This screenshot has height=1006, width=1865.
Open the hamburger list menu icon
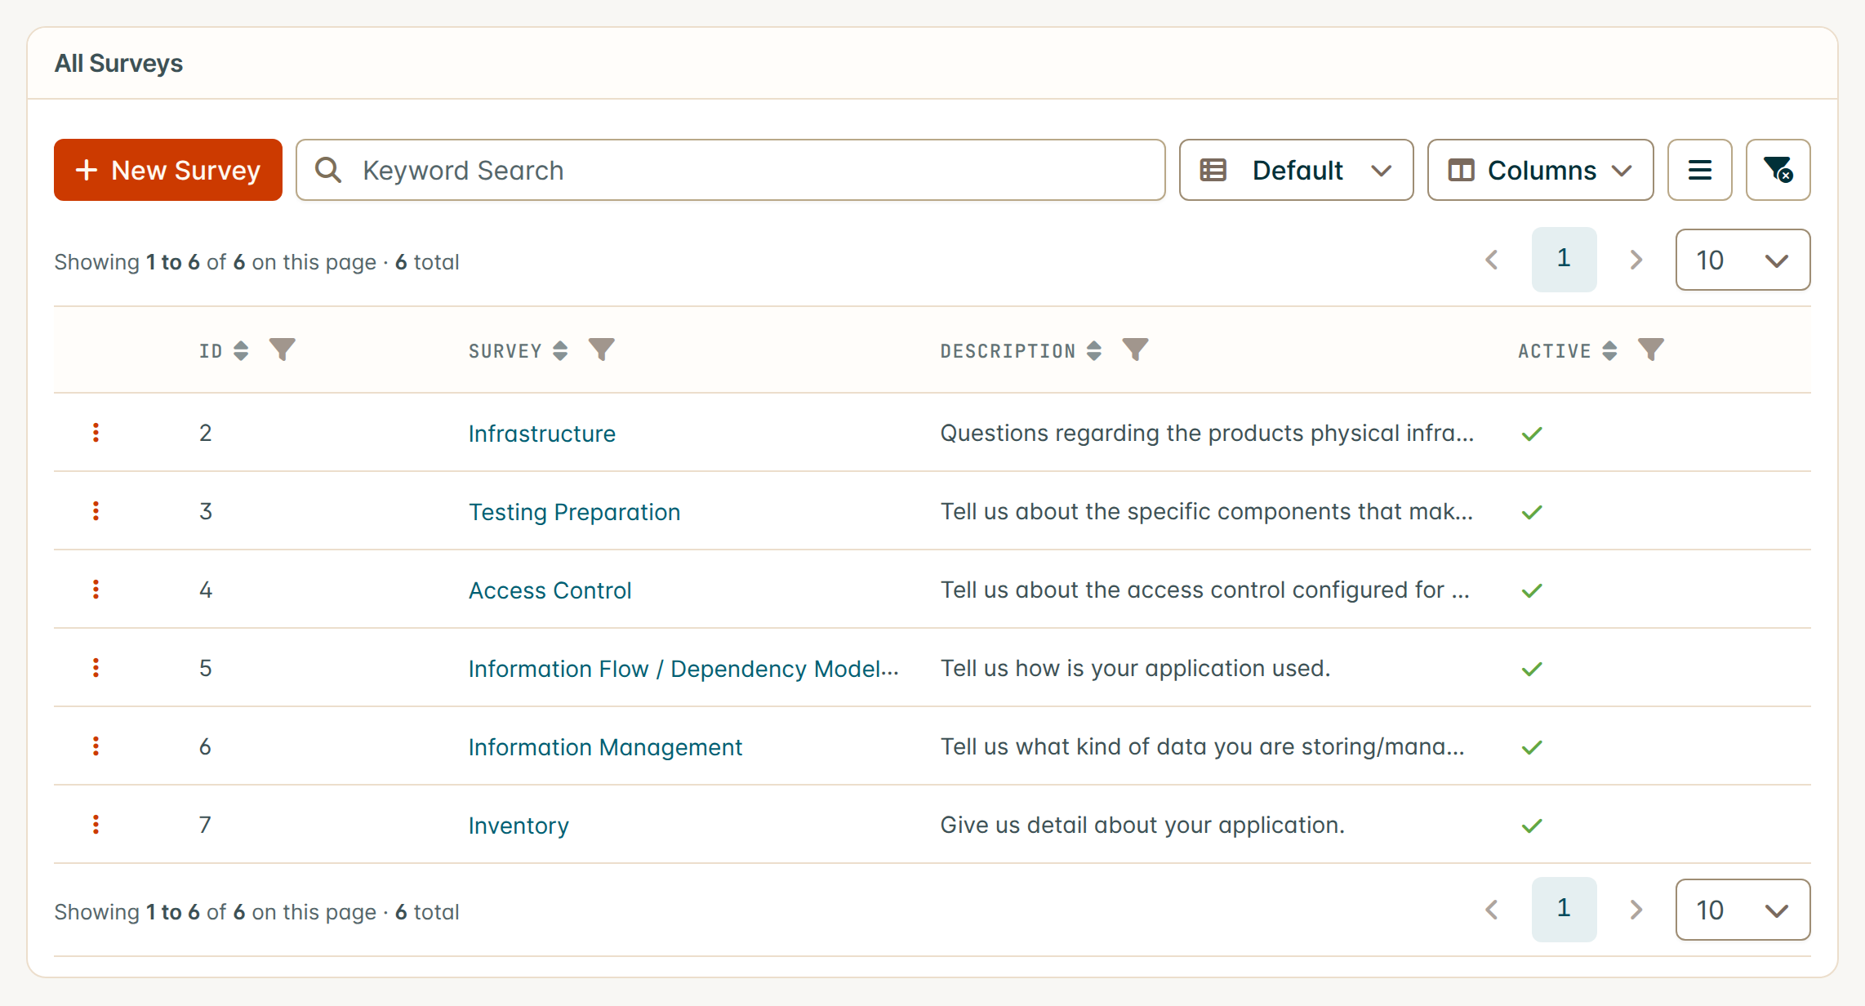(x=1699, y=170)
